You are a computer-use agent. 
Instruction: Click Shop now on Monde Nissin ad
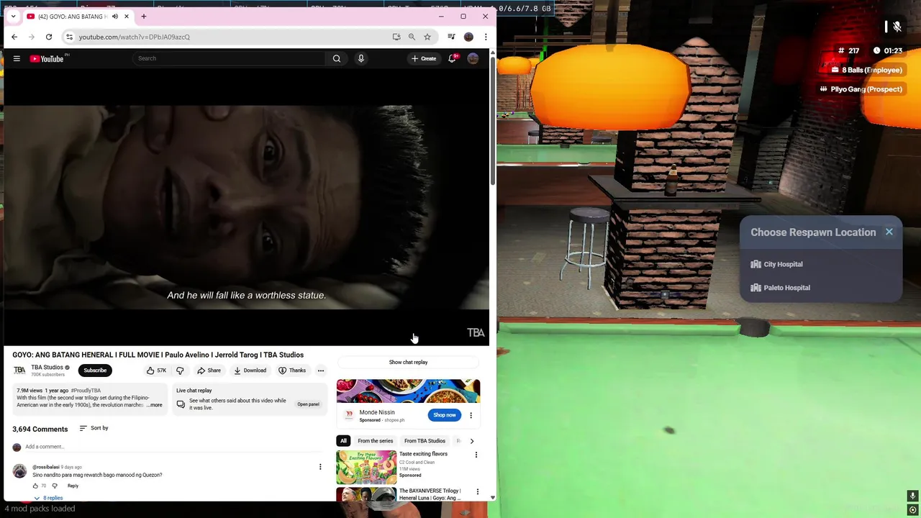(445, 414)
